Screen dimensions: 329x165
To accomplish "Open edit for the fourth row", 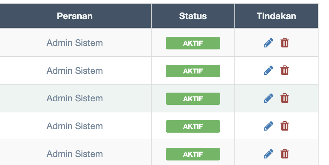I will point(268,126).
